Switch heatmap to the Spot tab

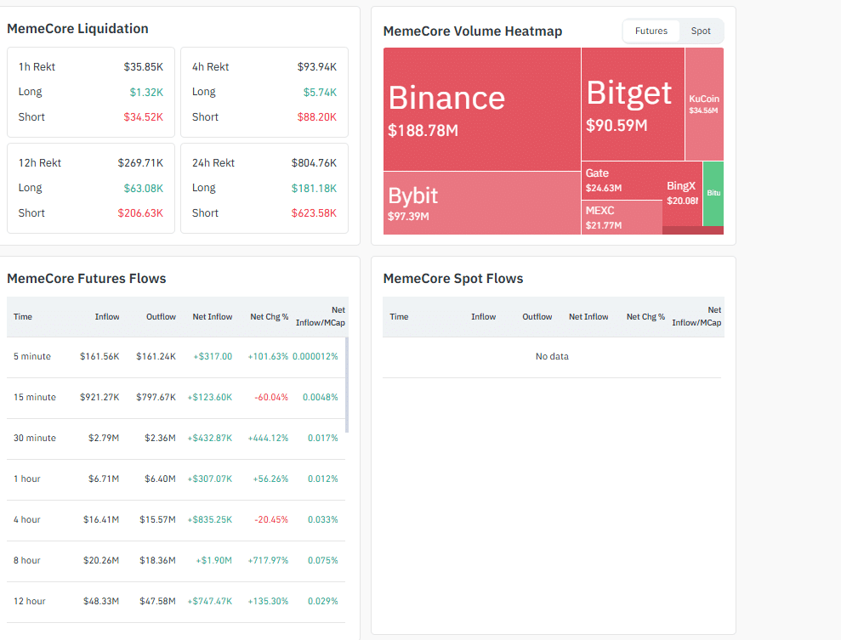[701, 31]
